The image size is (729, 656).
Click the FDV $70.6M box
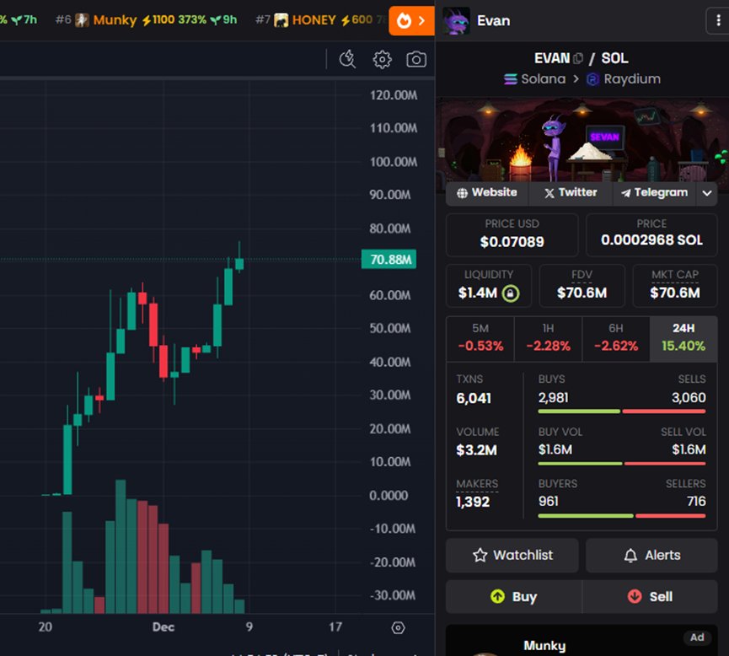[x=582, y=286]
